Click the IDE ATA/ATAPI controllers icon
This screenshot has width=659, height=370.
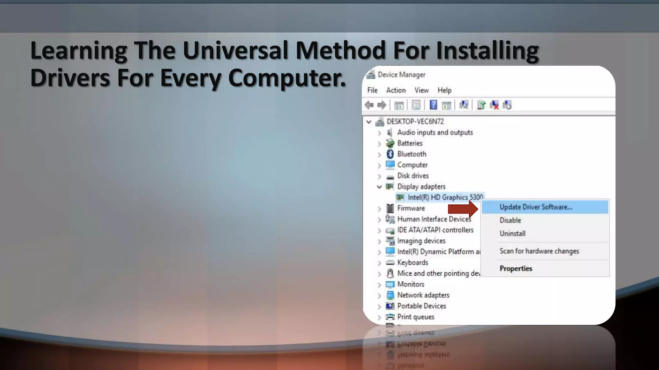coord(390,230)
